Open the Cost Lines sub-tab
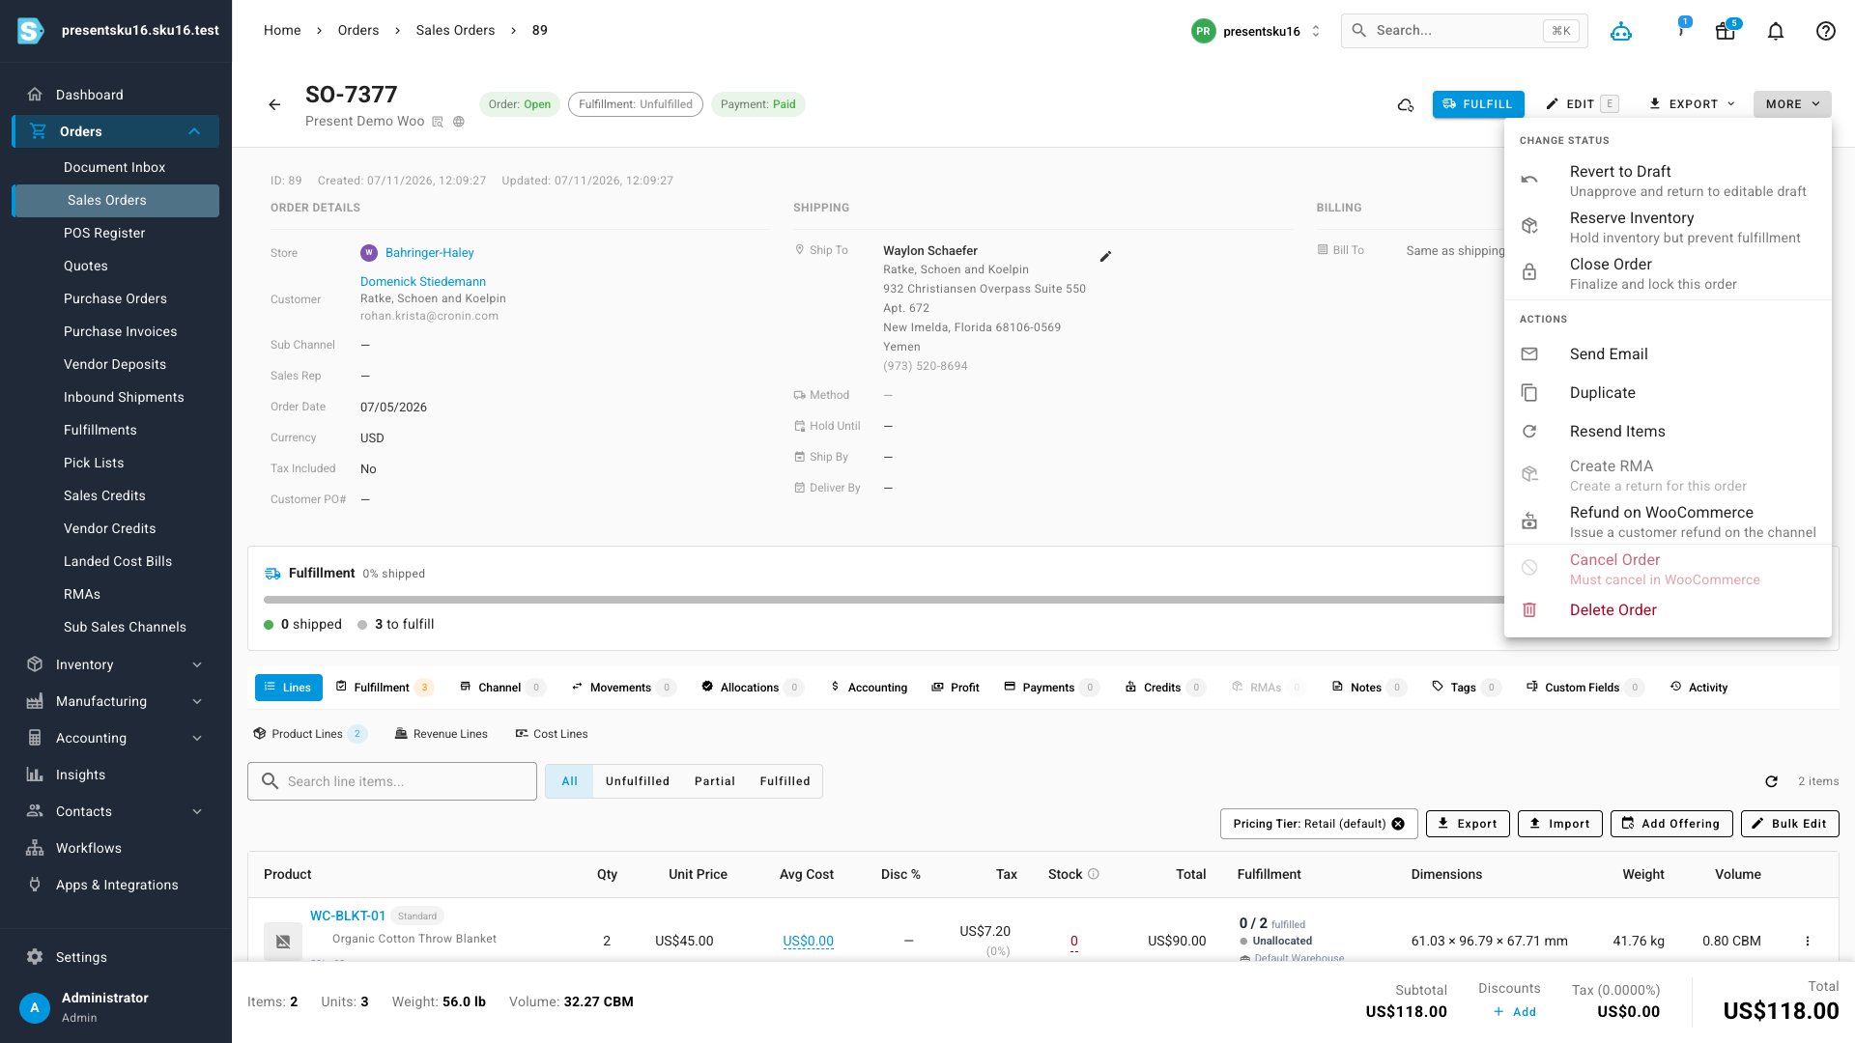1855x1043 pixels. [x=552, y=734]
